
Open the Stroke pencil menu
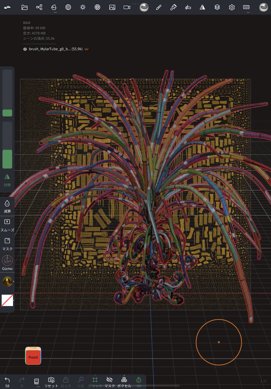[x=158, y=7]
